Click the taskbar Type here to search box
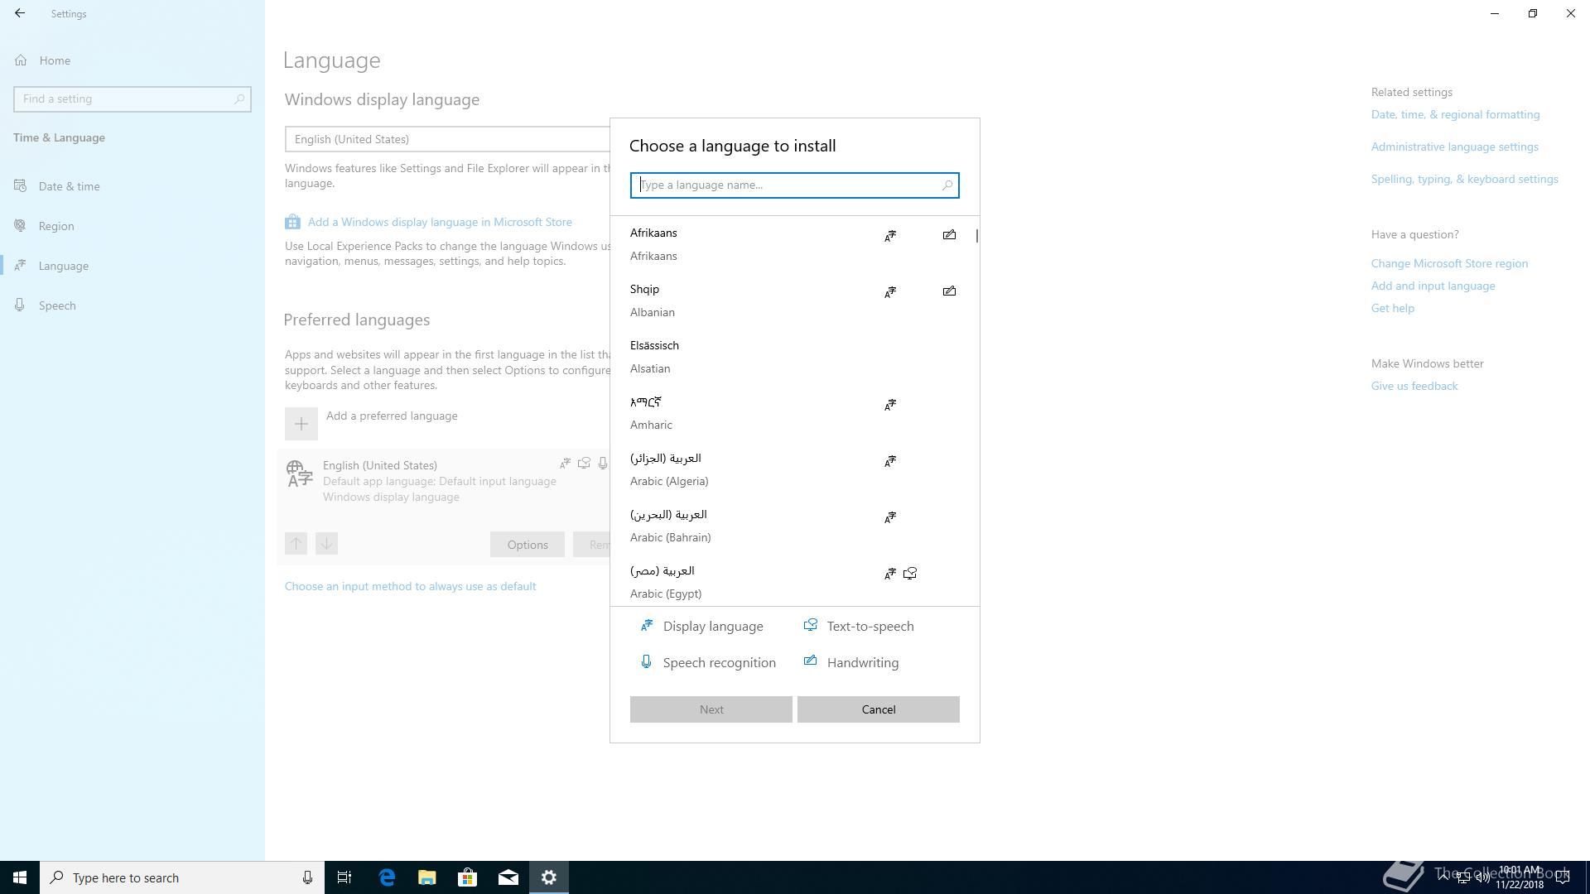The height and width of the screenshot is (894, 1590). point(182,877)
